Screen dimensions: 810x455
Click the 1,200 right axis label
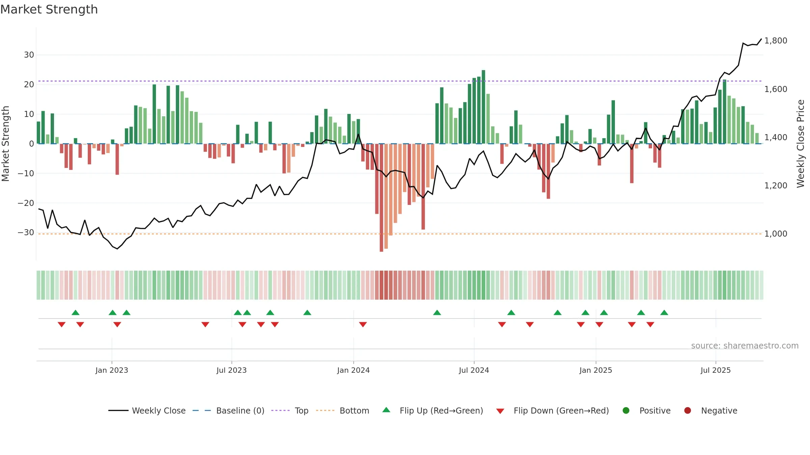(x=776, y=185)
